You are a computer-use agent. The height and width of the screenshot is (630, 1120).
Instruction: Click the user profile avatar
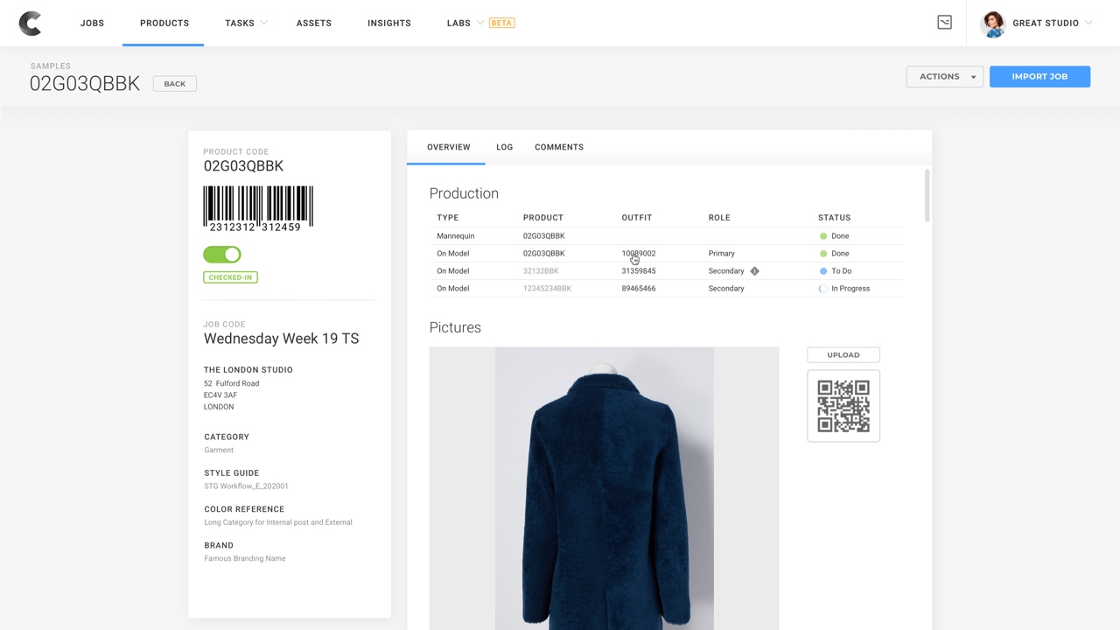tap(993, 24)
